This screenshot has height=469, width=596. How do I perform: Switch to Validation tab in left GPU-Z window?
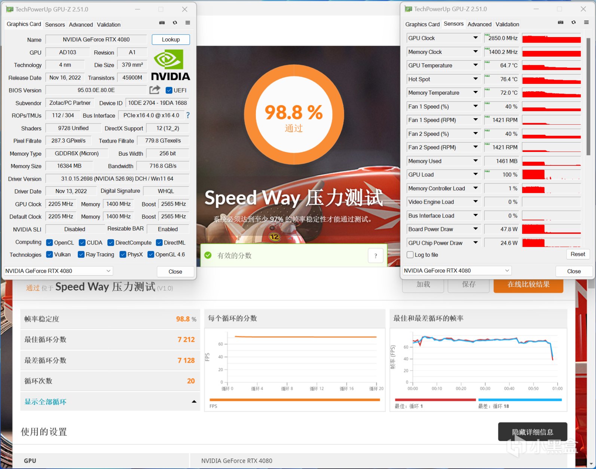108,25
